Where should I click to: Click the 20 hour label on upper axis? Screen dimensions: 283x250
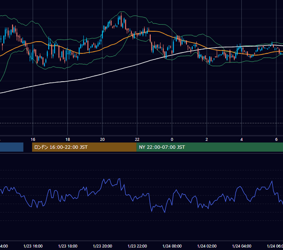[x=102, y=140]
